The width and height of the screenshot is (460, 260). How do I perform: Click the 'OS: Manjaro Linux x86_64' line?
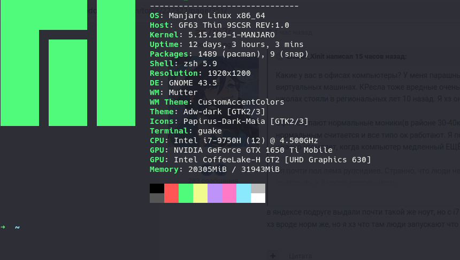(x=208, y=15)
